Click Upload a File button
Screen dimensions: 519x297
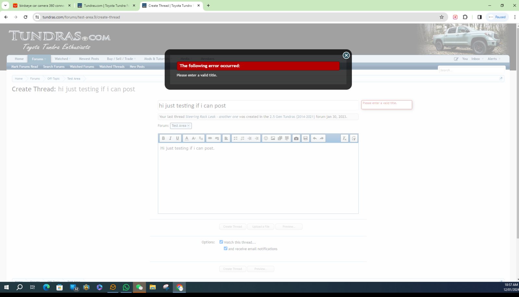[x=261, y=227]
